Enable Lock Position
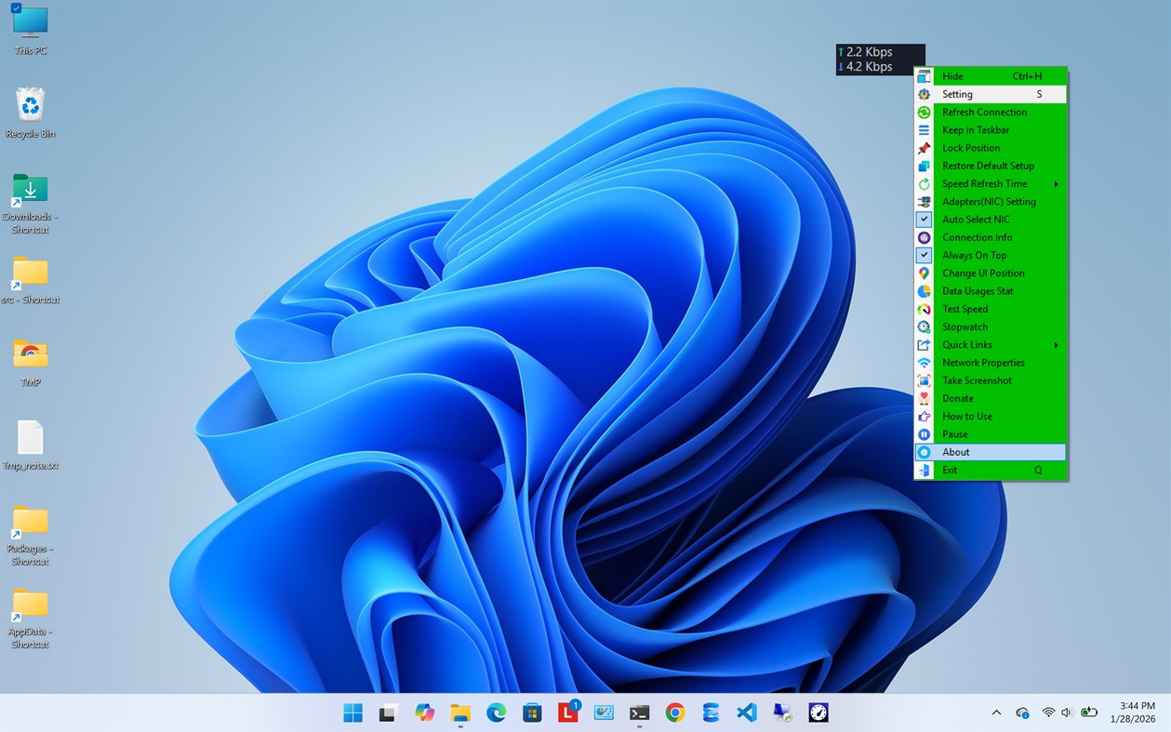 click(971, 147)
